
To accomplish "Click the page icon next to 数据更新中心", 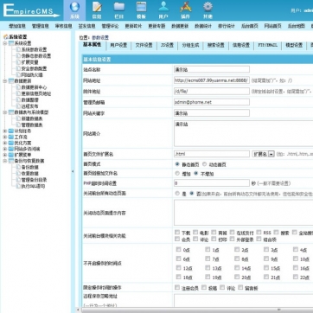I will pyautogui.click(x=18, y=87).
